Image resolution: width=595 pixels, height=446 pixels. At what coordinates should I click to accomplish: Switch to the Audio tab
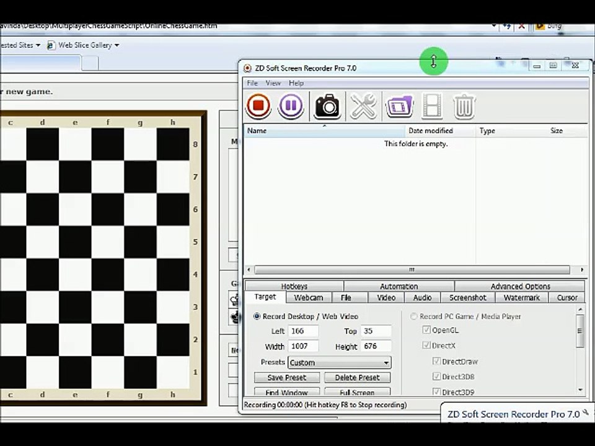422,298
